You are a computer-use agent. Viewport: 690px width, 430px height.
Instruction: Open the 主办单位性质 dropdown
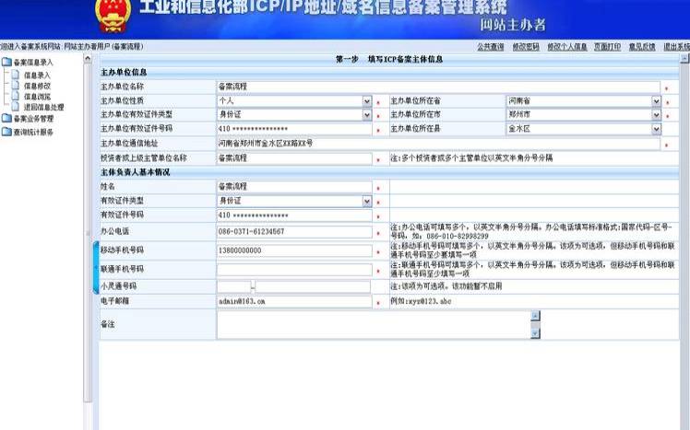[x=366, y=100]
